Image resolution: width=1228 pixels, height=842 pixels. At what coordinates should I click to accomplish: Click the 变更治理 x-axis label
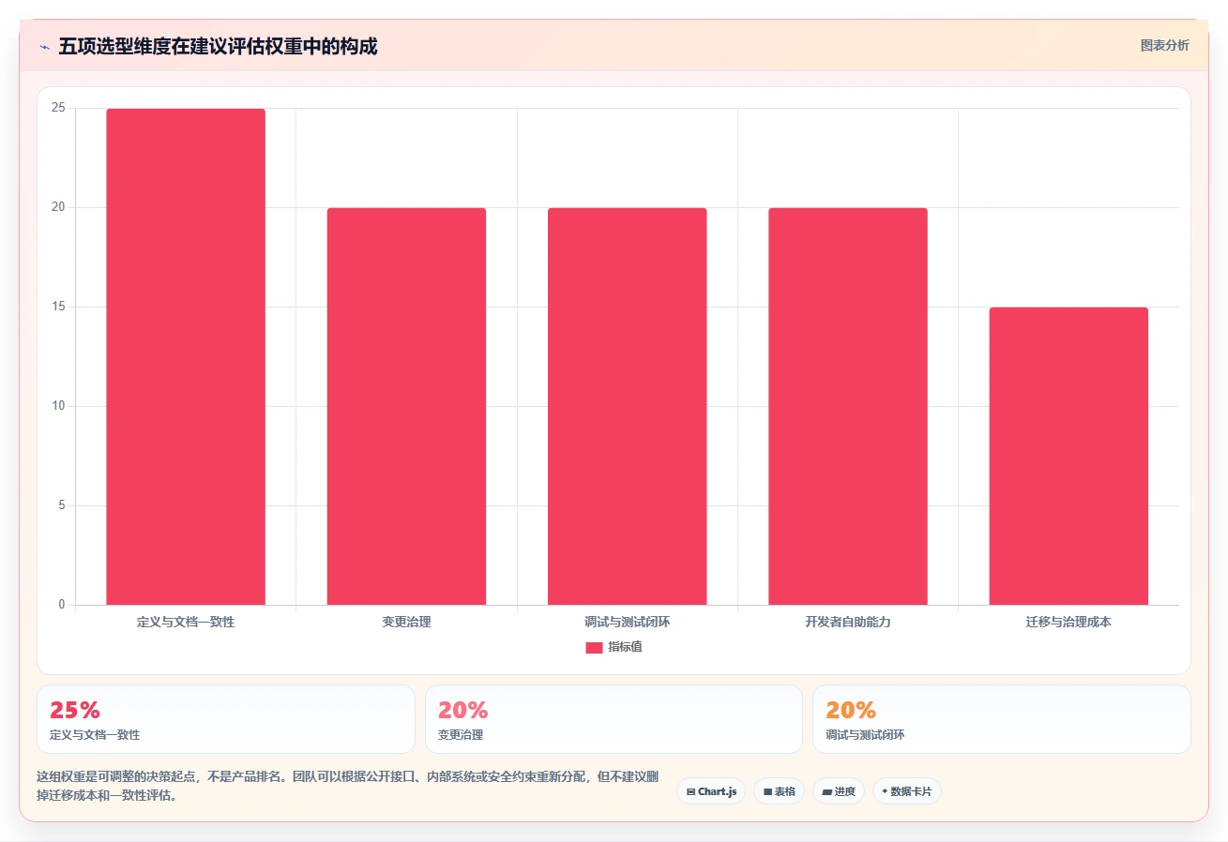[x=406, y=622]
